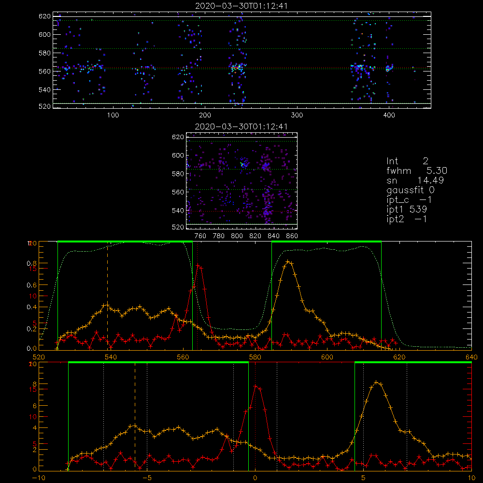483x483 pixels.
Task: Click the '760' x-axis label under the small image
Action: (x=200, y=236)
